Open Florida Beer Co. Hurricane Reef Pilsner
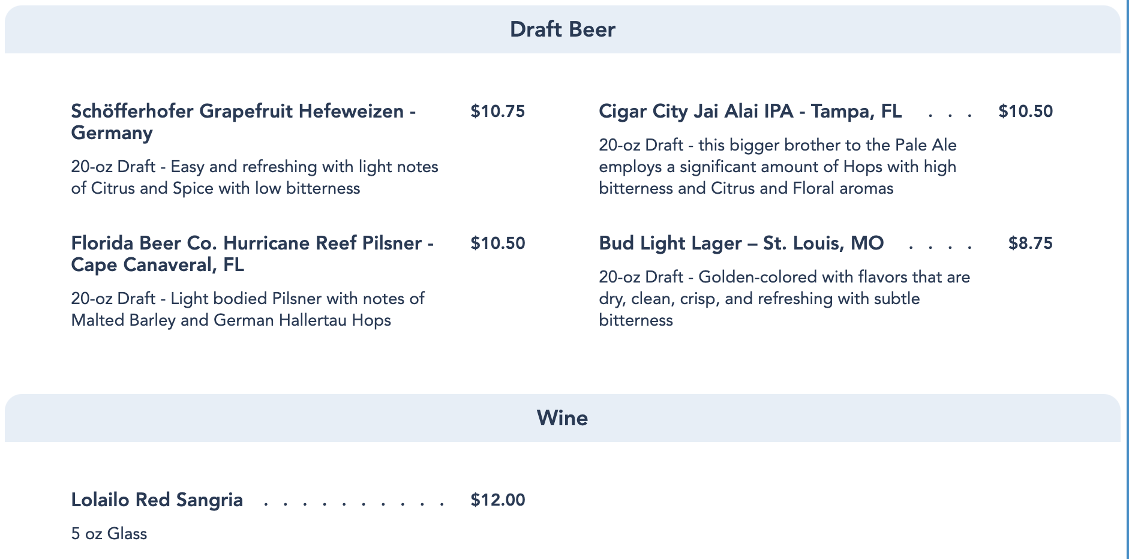The width and height of the screenshot is (1129, 559). 252,254
